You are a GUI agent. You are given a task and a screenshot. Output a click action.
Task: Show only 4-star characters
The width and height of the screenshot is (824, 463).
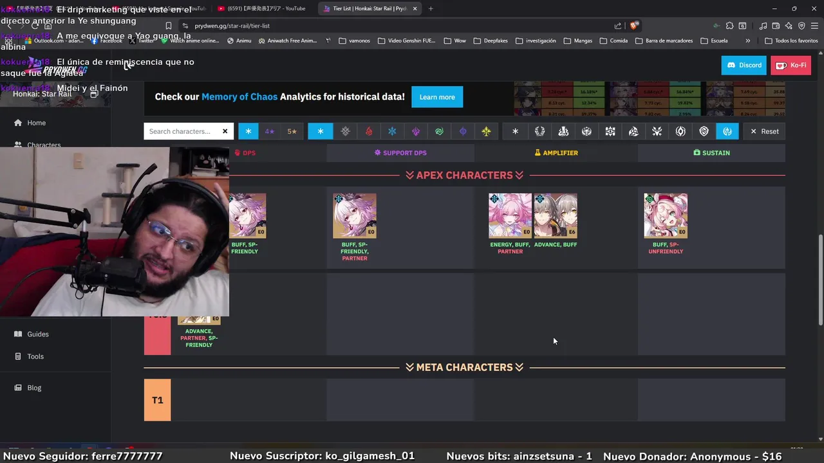[x=270, y=131]
